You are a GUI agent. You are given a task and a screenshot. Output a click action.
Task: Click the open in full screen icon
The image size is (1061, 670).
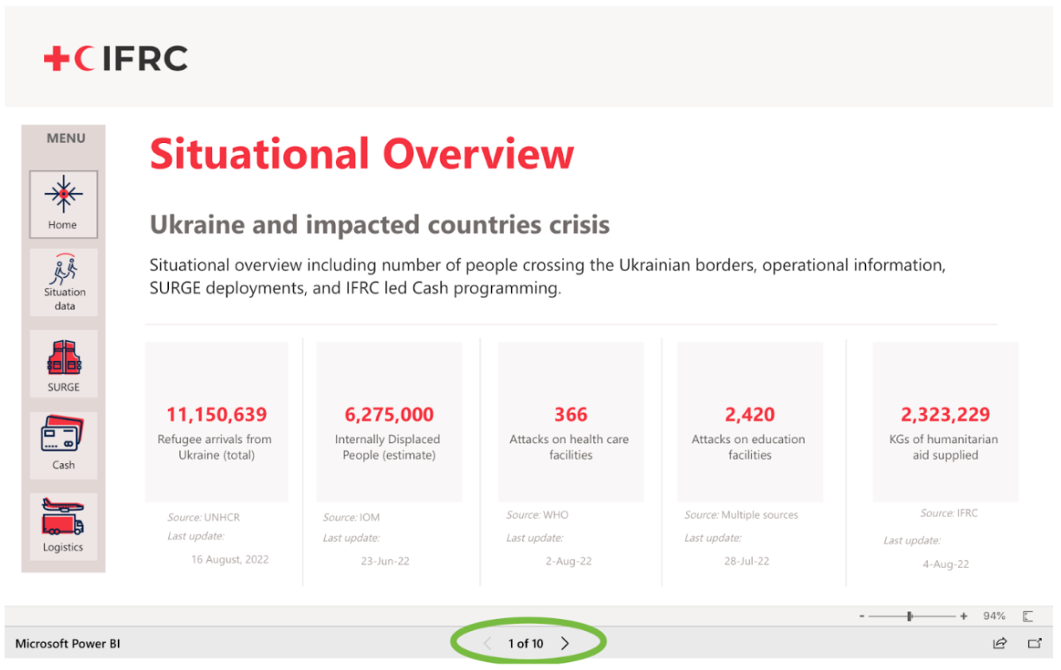[1032, 643]
